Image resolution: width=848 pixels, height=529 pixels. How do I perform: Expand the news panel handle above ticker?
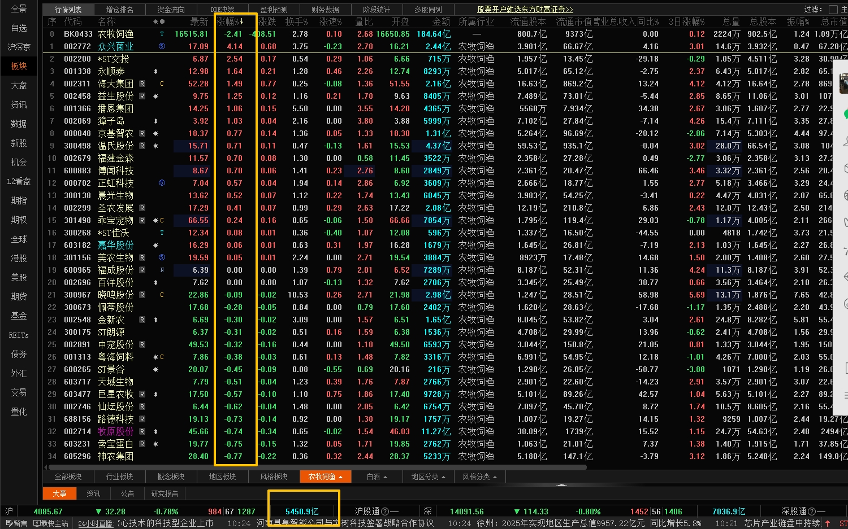pos(561,485)
